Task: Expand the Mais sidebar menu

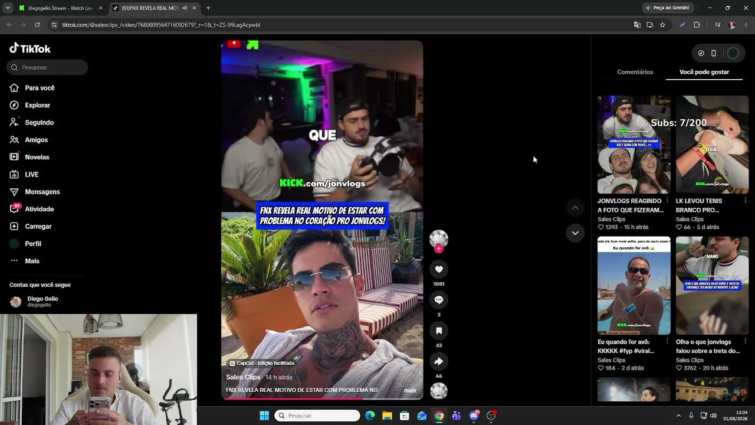Action: pos(25,261)
